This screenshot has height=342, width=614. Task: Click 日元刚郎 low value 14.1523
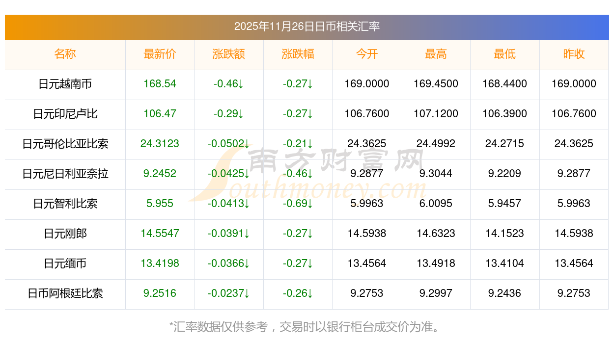click(505, 234)
